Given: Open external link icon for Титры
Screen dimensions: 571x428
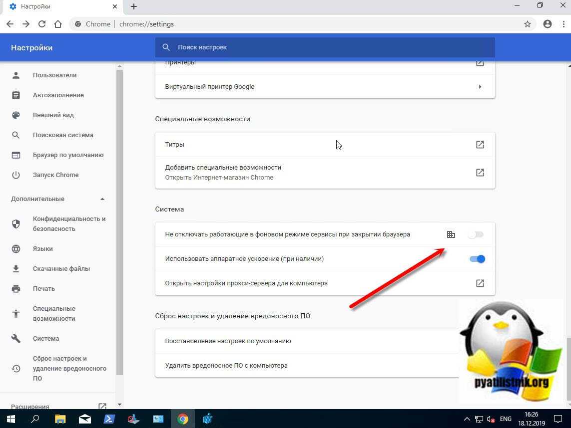Looking at the screenshot, I should 480,145.
